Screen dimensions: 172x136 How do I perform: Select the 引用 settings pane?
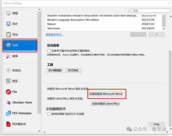(x=20, y=45)
